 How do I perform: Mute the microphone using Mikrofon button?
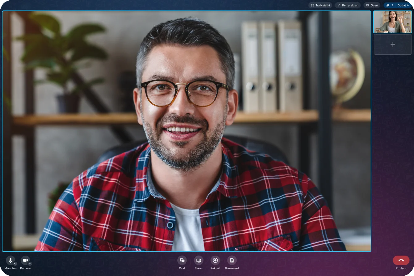10,260
